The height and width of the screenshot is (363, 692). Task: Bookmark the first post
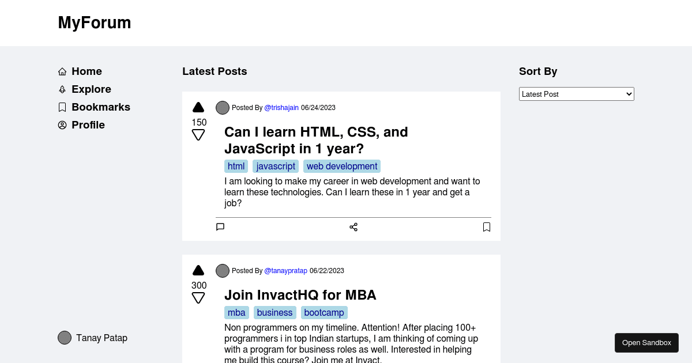tap(487, 227)
